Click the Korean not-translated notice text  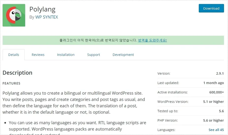(98, 40)
